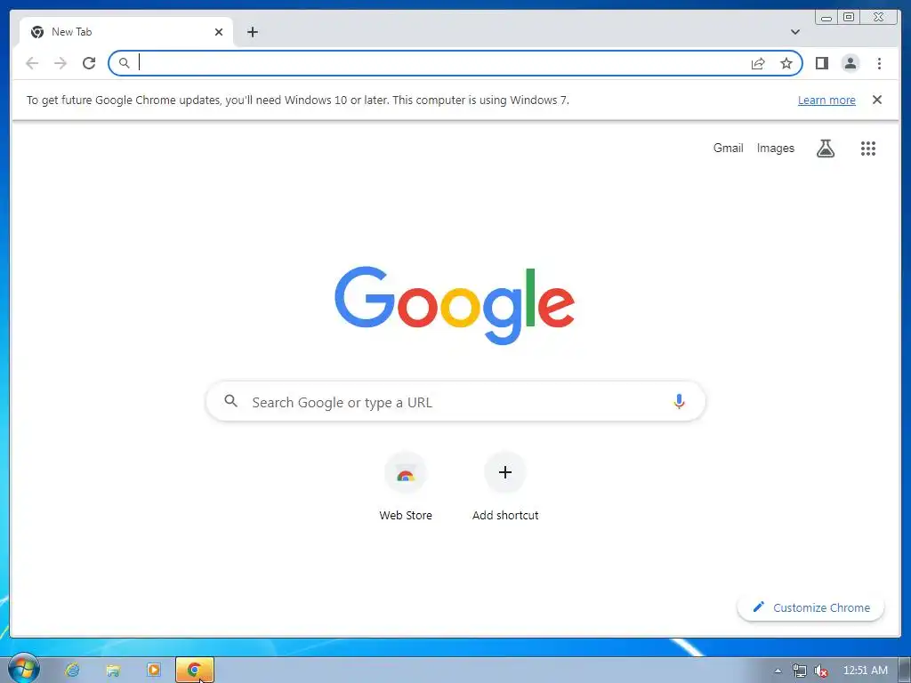Focus the Search Google or type a URL box
The width and height of the screenshot is (911, 683).
click(455, 402)
